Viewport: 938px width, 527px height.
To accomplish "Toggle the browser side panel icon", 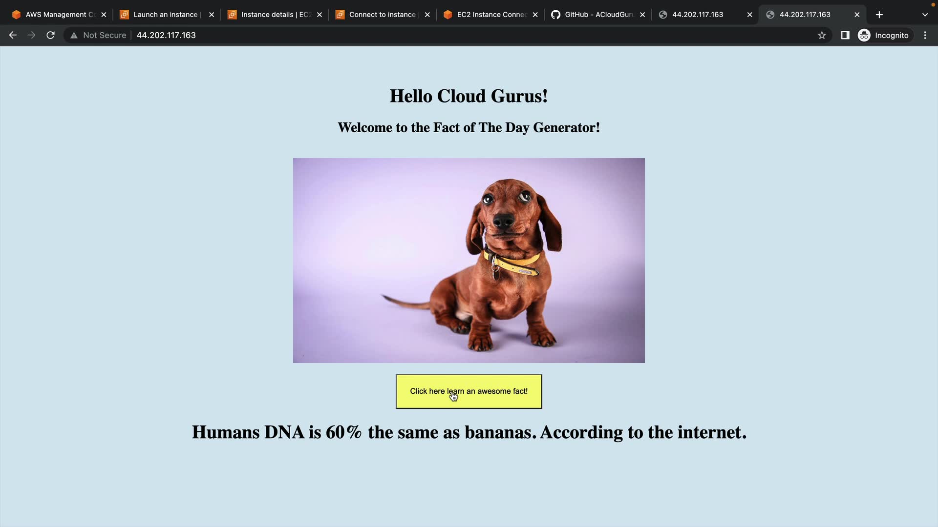I will pos(845,35).
